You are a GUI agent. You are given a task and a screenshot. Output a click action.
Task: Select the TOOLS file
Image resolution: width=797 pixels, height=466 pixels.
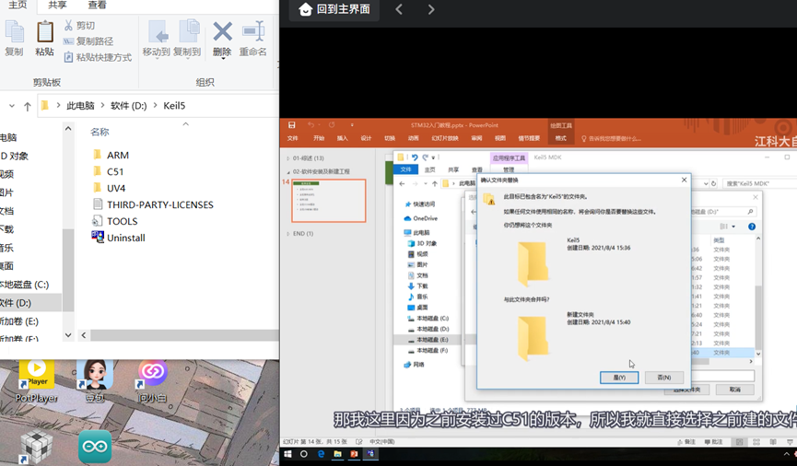click(x=115, y=221)
